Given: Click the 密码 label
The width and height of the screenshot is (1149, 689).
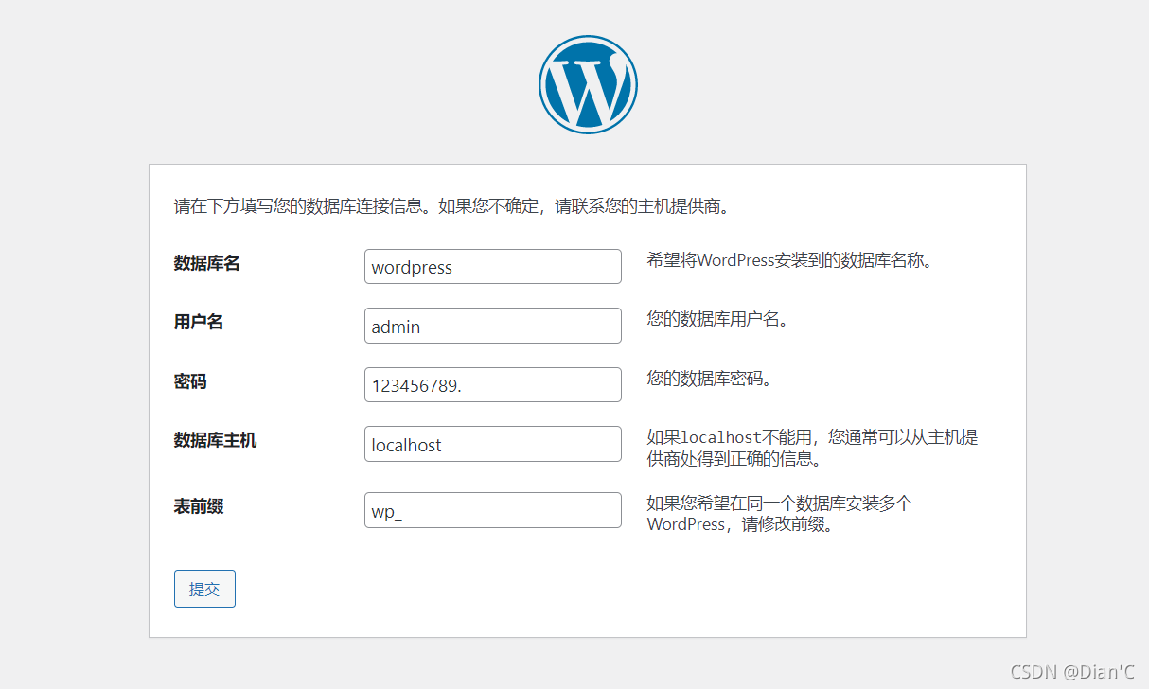Looking at the screenshot, I should [190, 381].
